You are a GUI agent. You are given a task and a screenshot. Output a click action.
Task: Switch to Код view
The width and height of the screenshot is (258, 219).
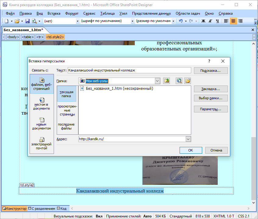[x=62, y=209]
